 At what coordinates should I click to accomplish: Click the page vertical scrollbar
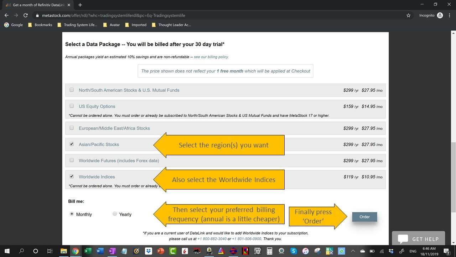[x=453, y=177]
